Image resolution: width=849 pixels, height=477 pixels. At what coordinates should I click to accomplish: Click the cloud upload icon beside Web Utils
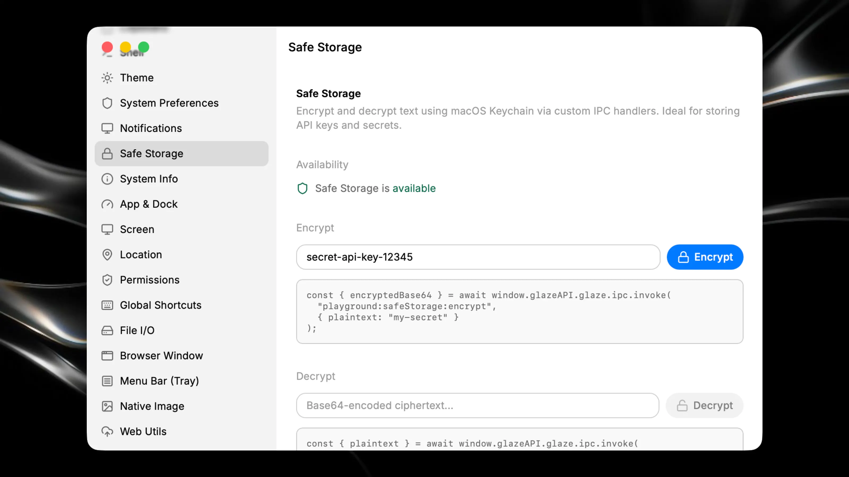pyautogui.click(x=107, y=432)
